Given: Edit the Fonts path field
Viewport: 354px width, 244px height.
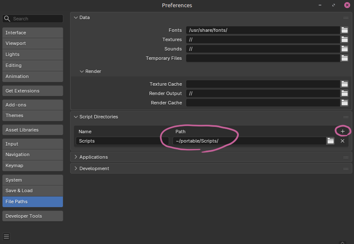Looking at the screenshot, I should coord(263,30).
